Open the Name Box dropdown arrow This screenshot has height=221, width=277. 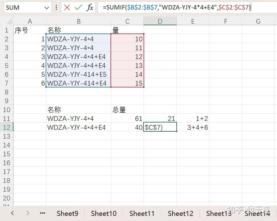coord(47,8)
